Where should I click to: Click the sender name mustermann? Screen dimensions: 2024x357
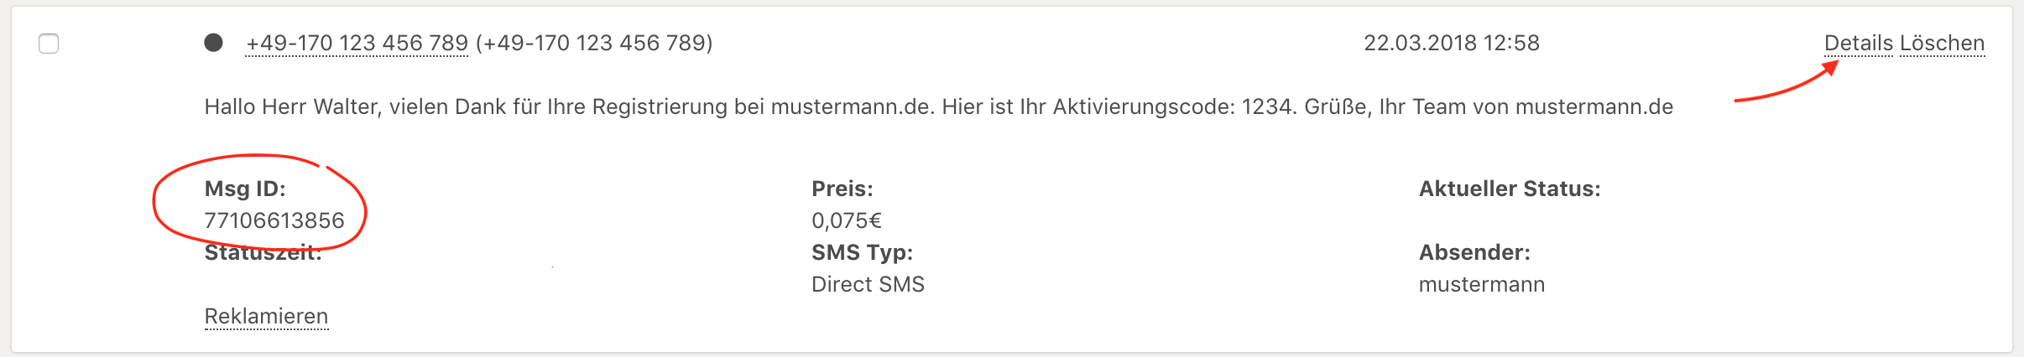(1481, 284)
